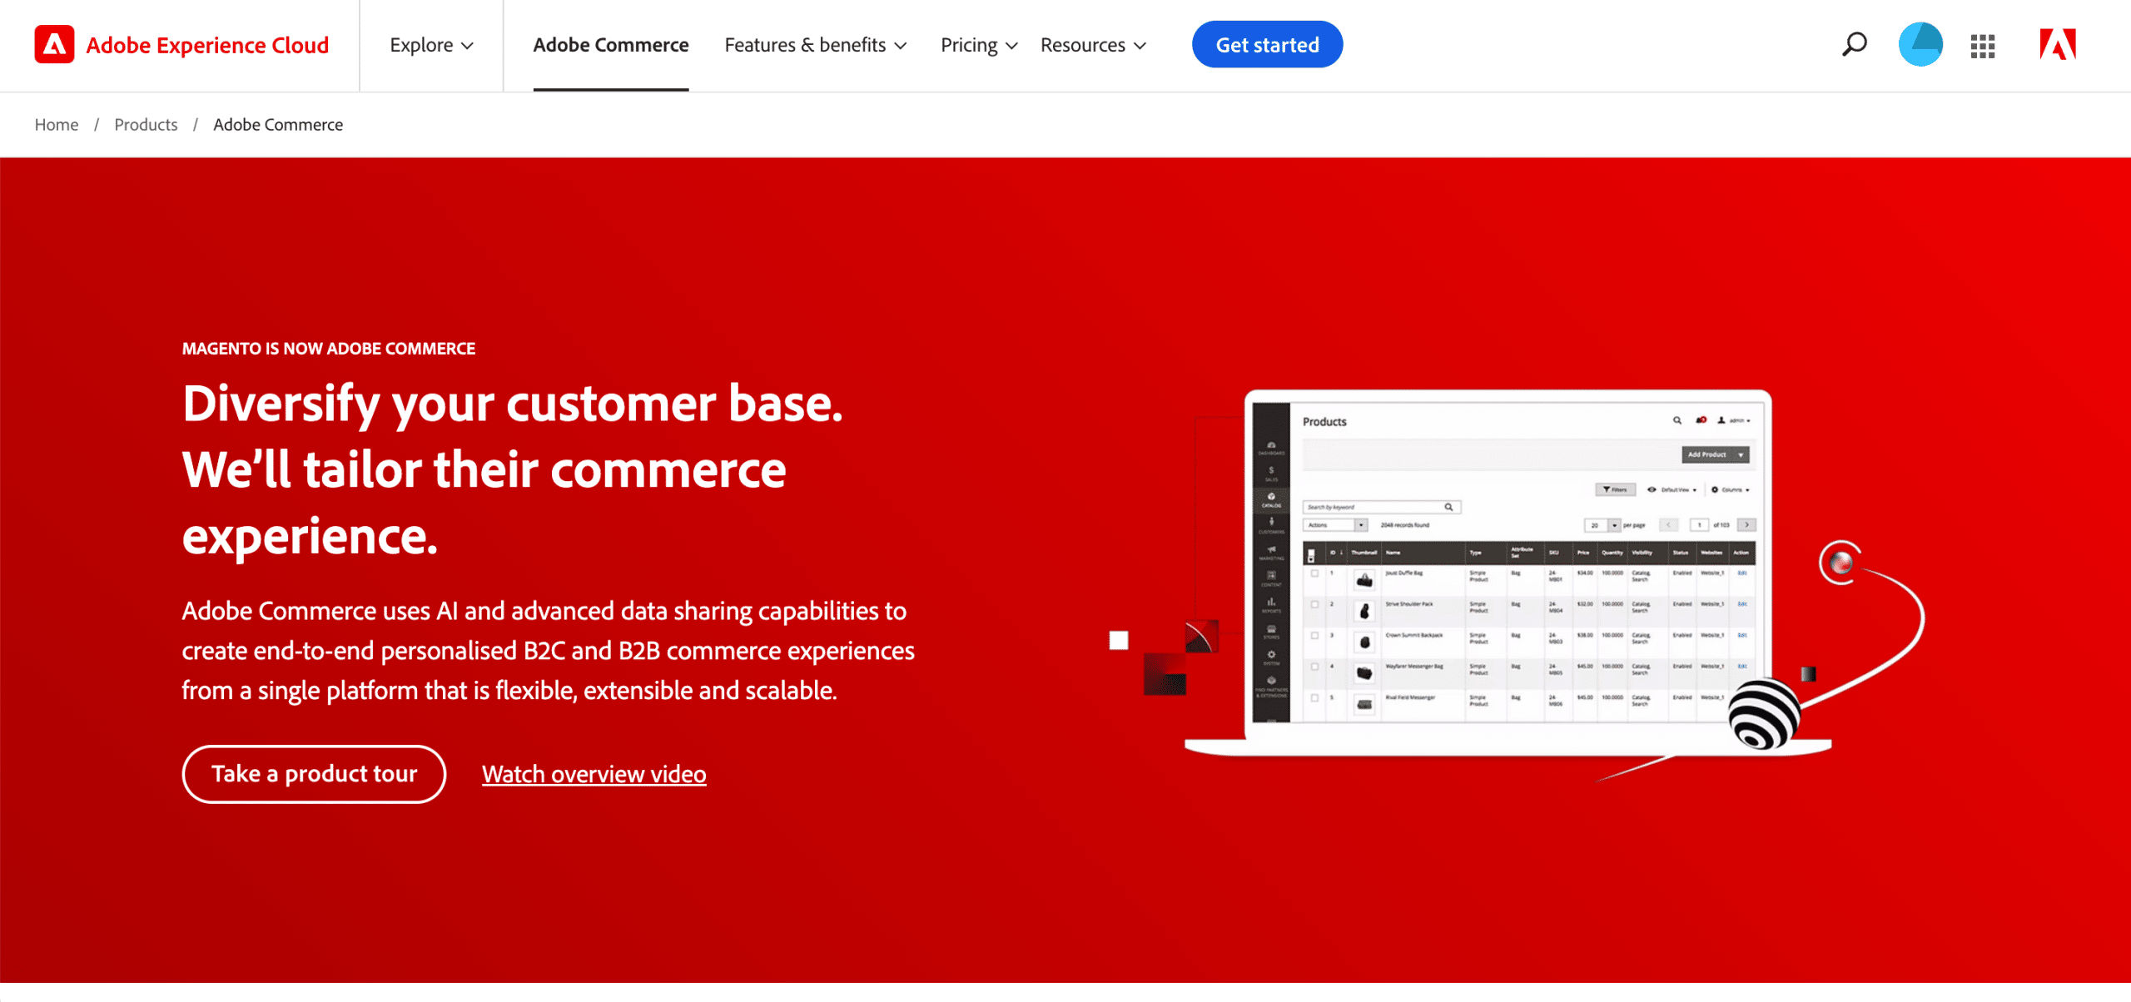The width and height of the screenshot is (2131, 1002).
Task: Select the Adobe Commerce navigation tab
Action: coord(609,45)
